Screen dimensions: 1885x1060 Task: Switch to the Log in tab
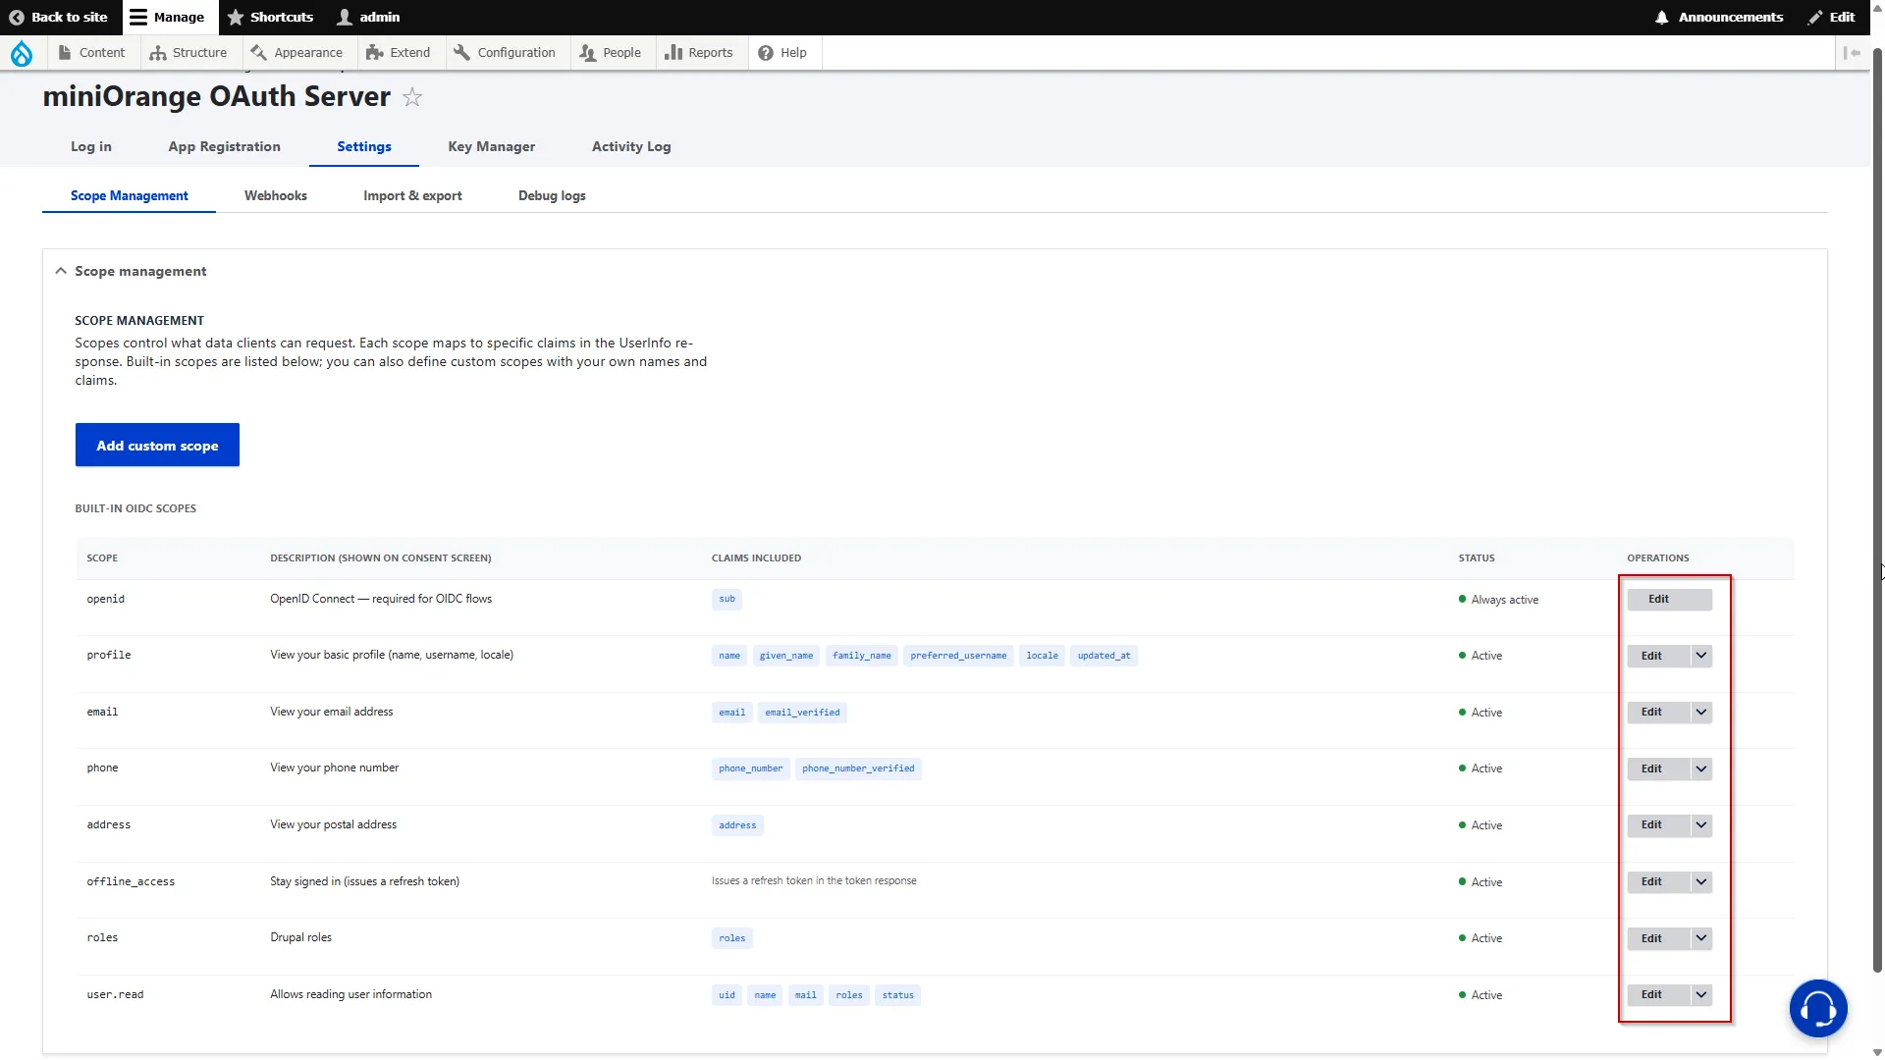click(91, 146)
